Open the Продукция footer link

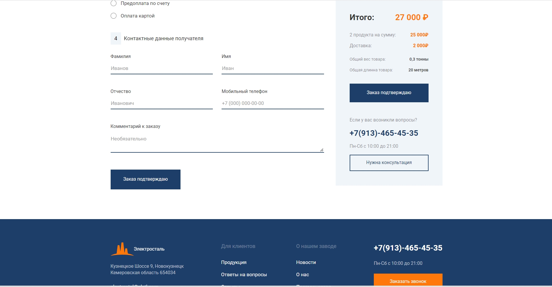coord(234,263)
